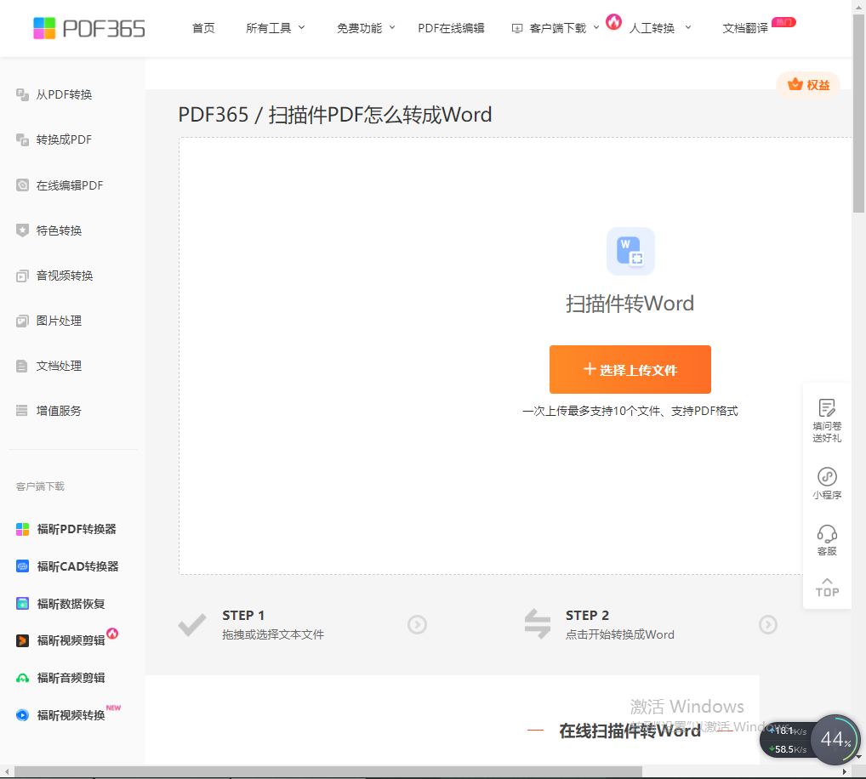
Task: Expand the 免费功能 dropdown menu
Action: (366, 28)
